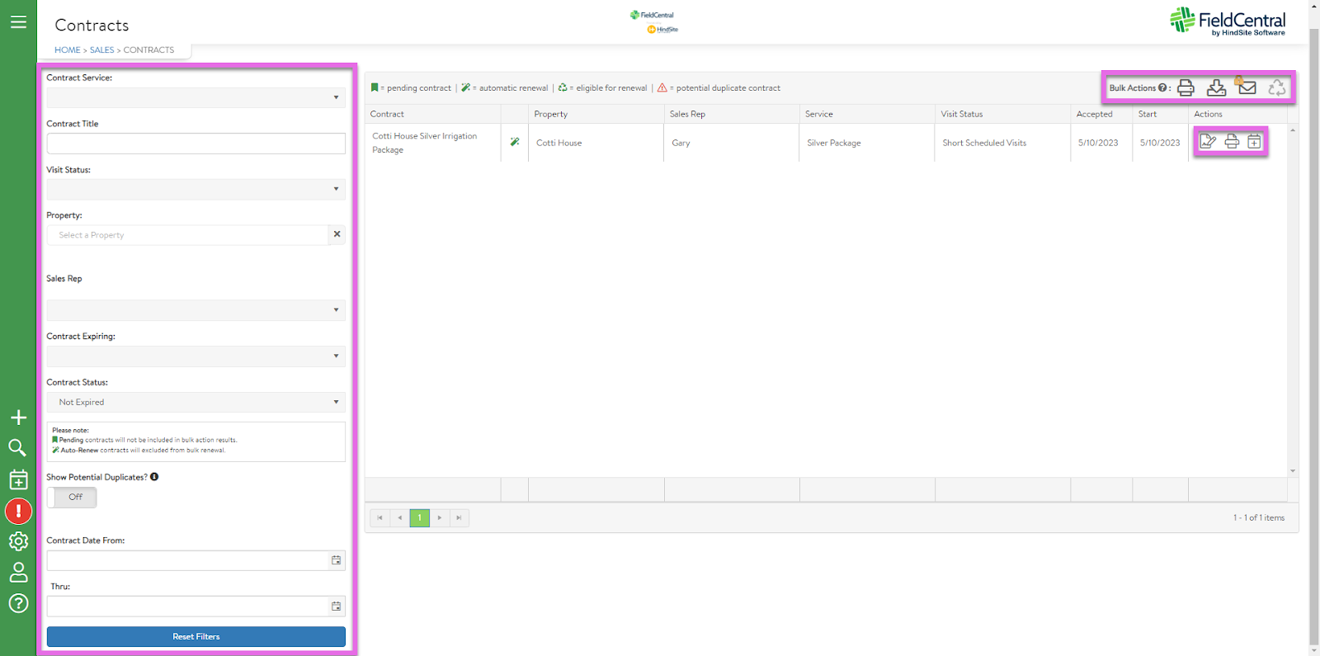The width and height of the screenshot is (1320, 656).
Task: Click Show Potential Duplicates info icon
Action: (154, 477)
